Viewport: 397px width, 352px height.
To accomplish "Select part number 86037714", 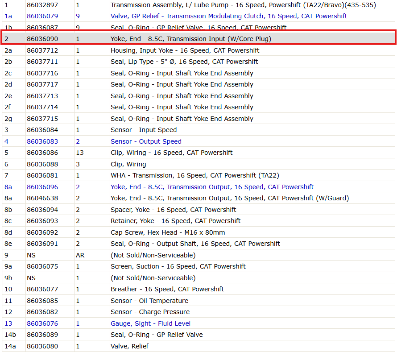I will (x=42, y=107).
